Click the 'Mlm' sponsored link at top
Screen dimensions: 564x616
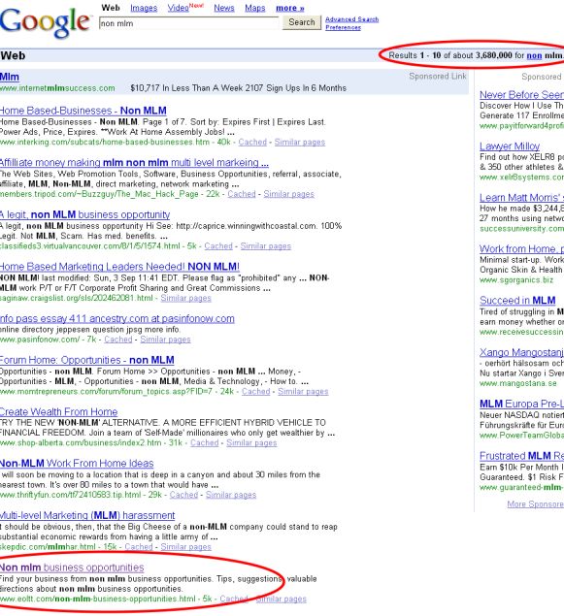[10, 77]
